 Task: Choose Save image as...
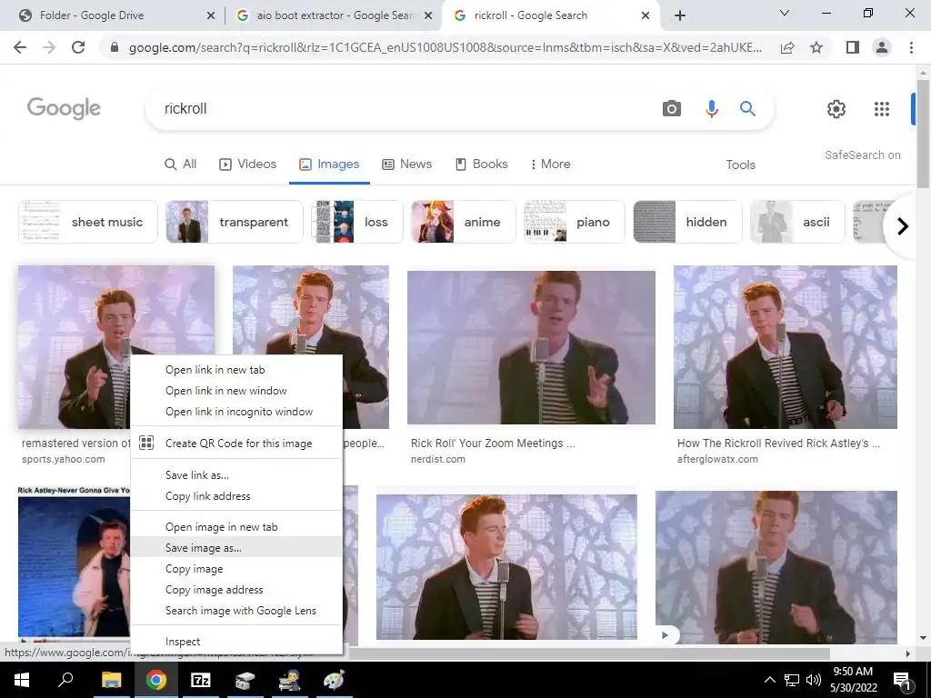(236, 548)
